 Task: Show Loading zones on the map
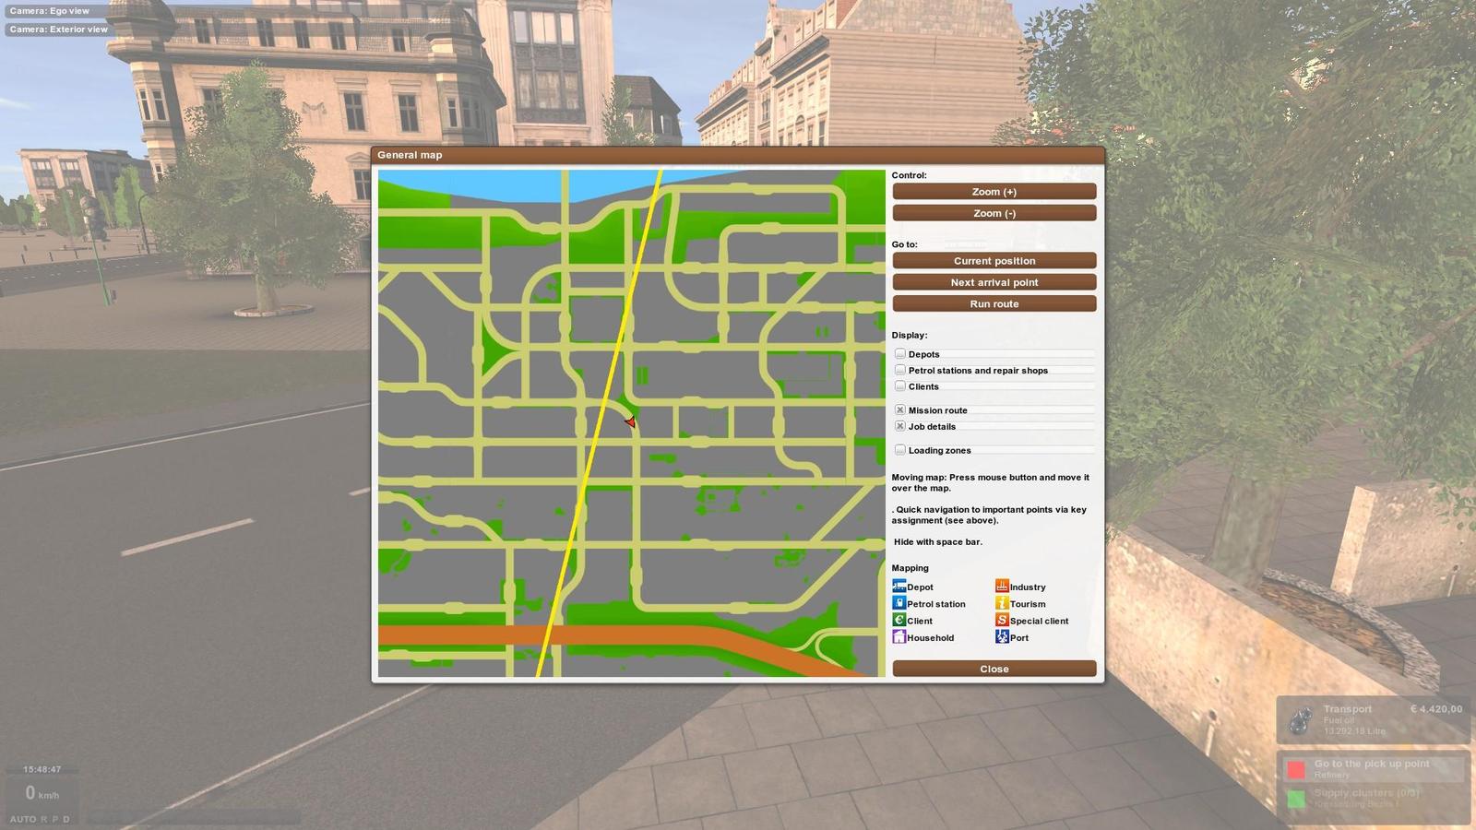900,450
